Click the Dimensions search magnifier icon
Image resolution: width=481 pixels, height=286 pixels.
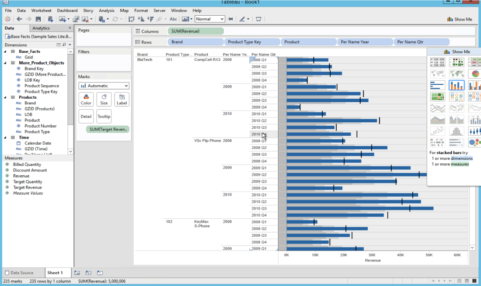pyautogui.click(x=64, y=45)
